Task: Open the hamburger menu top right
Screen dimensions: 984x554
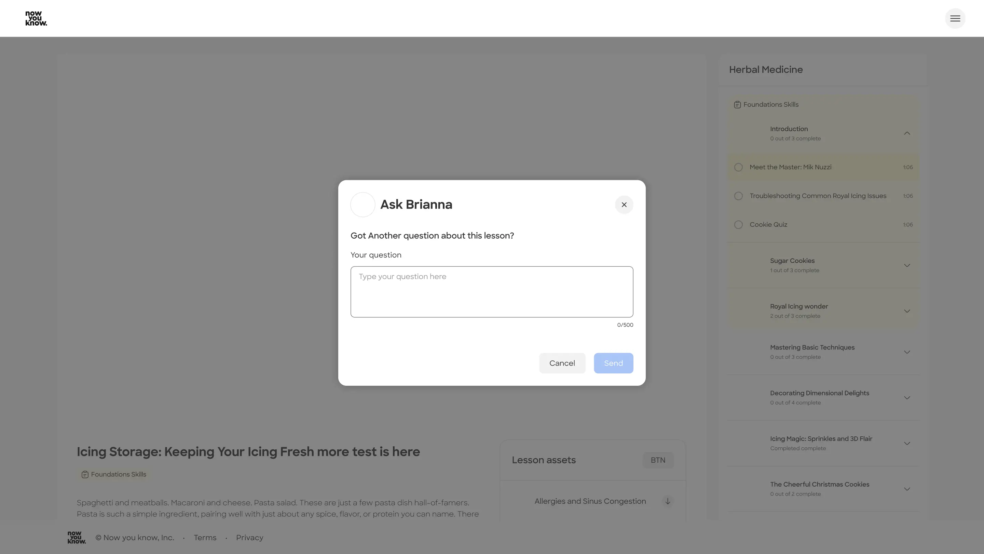Action: point(955,18)
